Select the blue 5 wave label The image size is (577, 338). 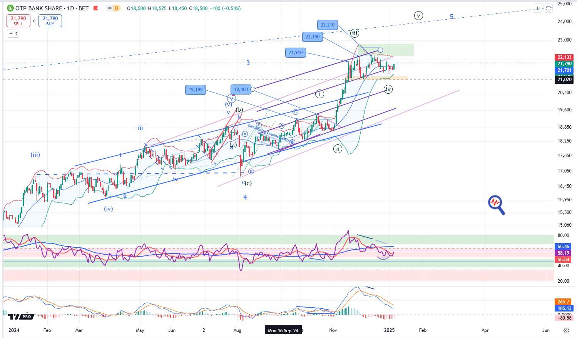click(452, 17)
